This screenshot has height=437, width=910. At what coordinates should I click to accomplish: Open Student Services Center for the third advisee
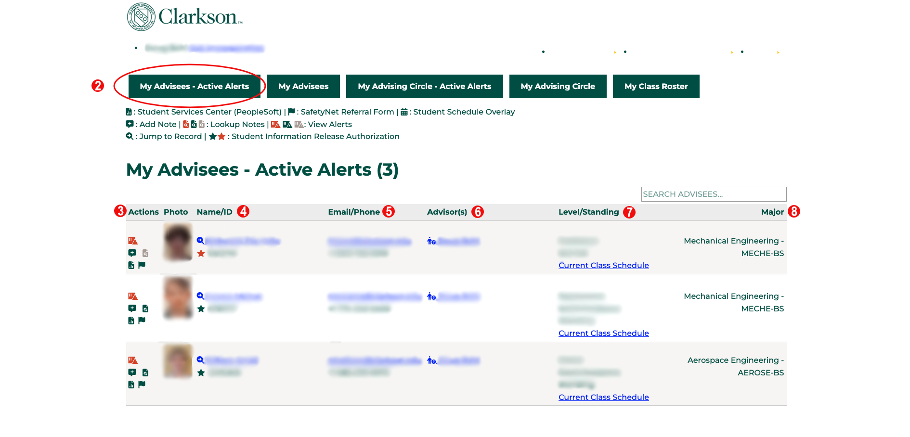point(131,384)
